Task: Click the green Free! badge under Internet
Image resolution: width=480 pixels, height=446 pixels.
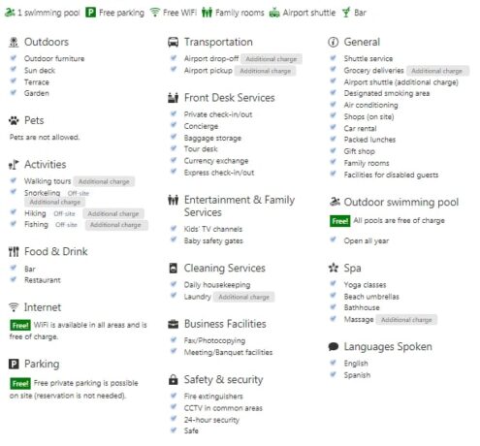Action: click(20, 325)
